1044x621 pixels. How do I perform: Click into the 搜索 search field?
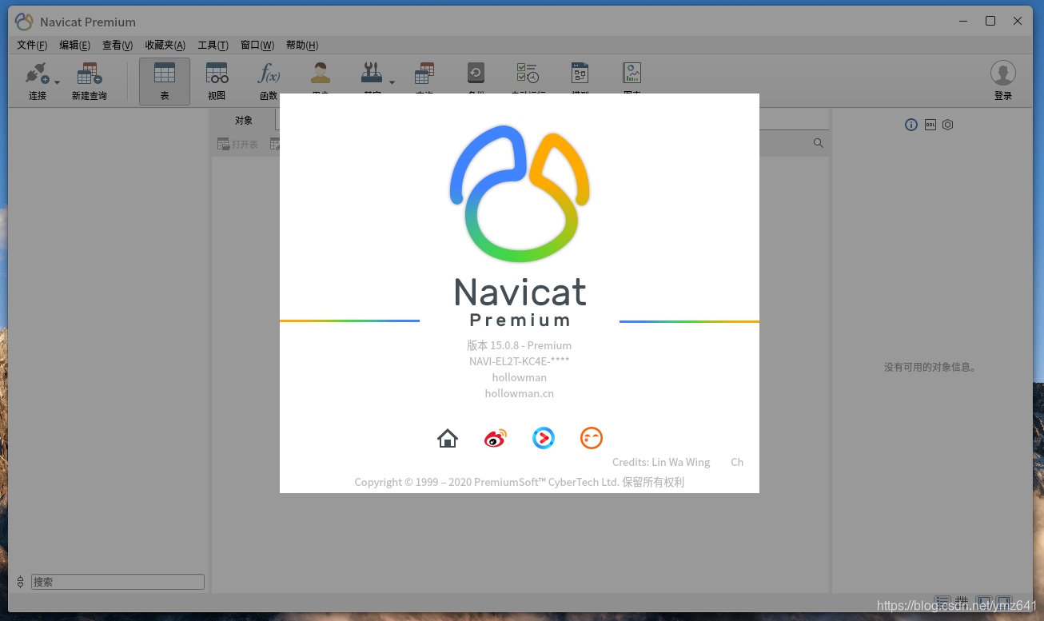coord(118,582)
